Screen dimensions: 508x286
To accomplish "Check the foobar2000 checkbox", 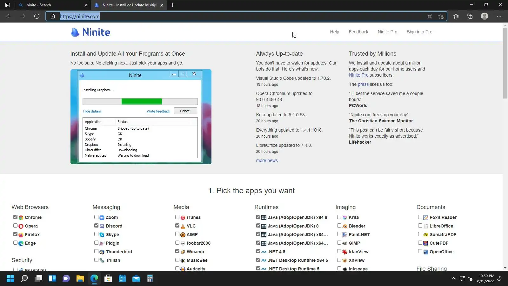I will tap(177, 243).
